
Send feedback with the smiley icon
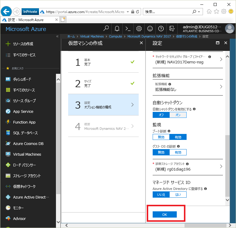tap(150, 29)
